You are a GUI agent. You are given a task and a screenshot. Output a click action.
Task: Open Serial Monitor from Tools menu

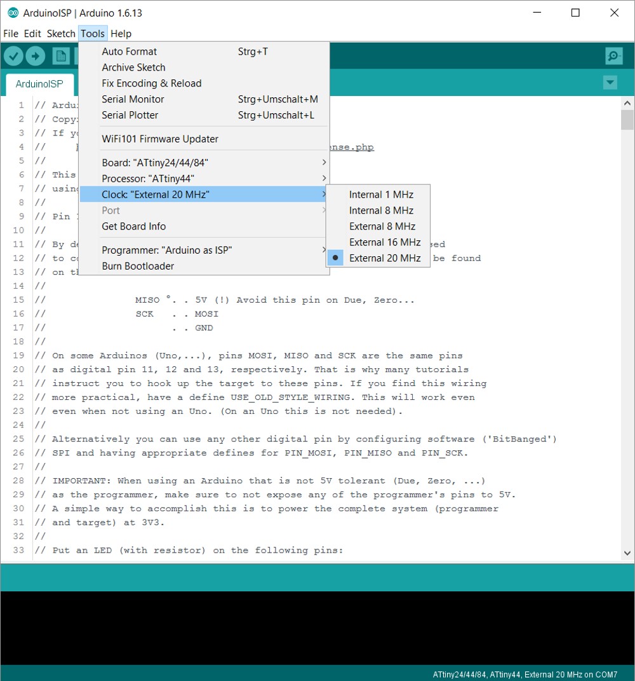204,99
